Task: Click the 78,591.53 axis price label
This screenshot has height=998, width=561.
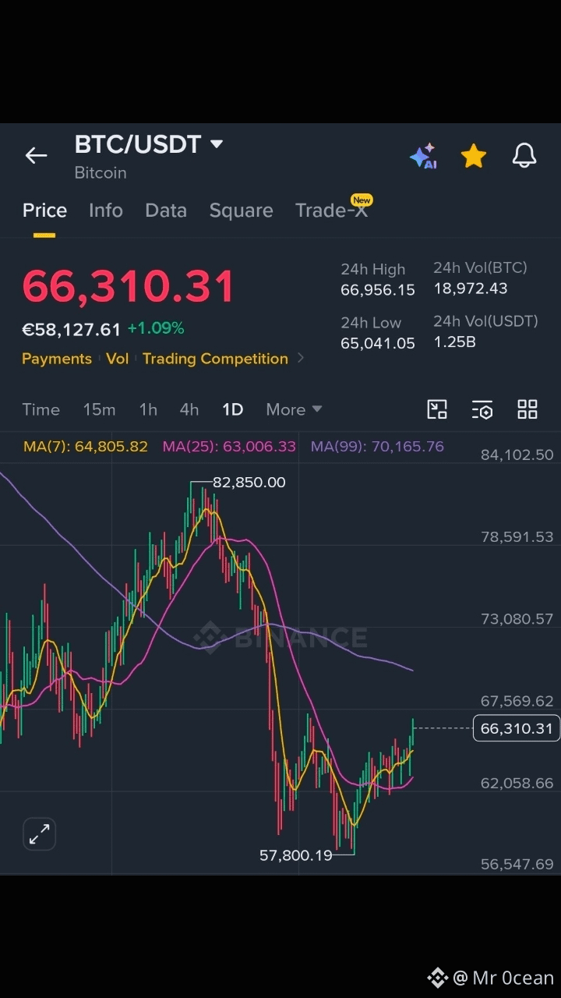Action: pos(517,536)
